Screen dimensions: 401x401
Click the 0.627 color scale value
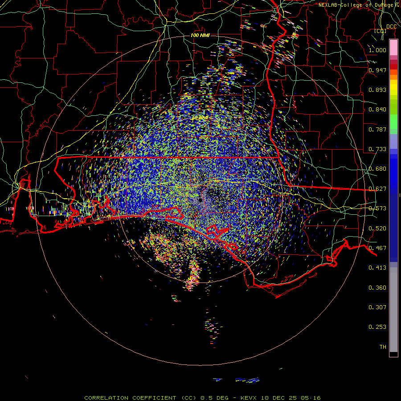[x=377, y=189]
